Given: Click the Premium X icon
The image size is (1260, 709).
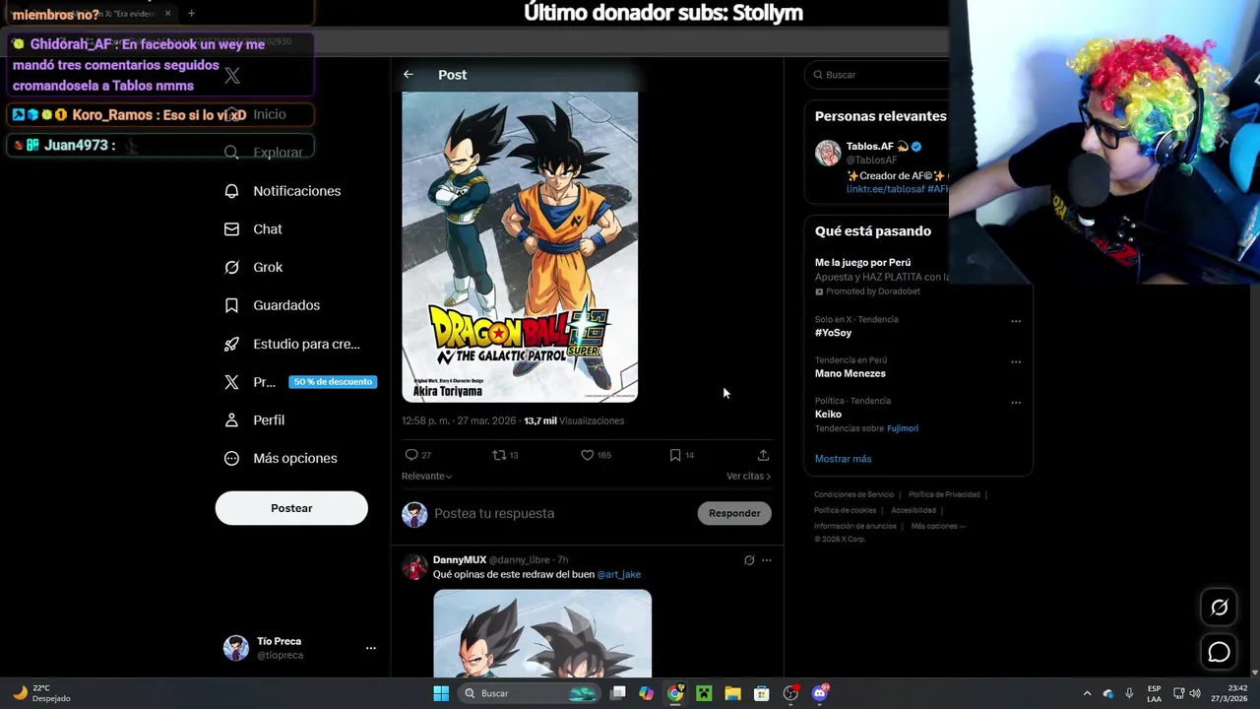Looking at the screenshot, I should pyautogui.click(x=231, y=382).
